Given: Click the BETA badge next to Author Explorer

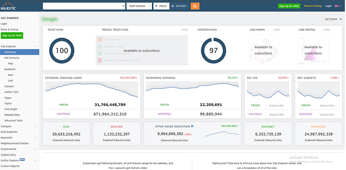Looking at the screenshot, I should coord(22,160).
